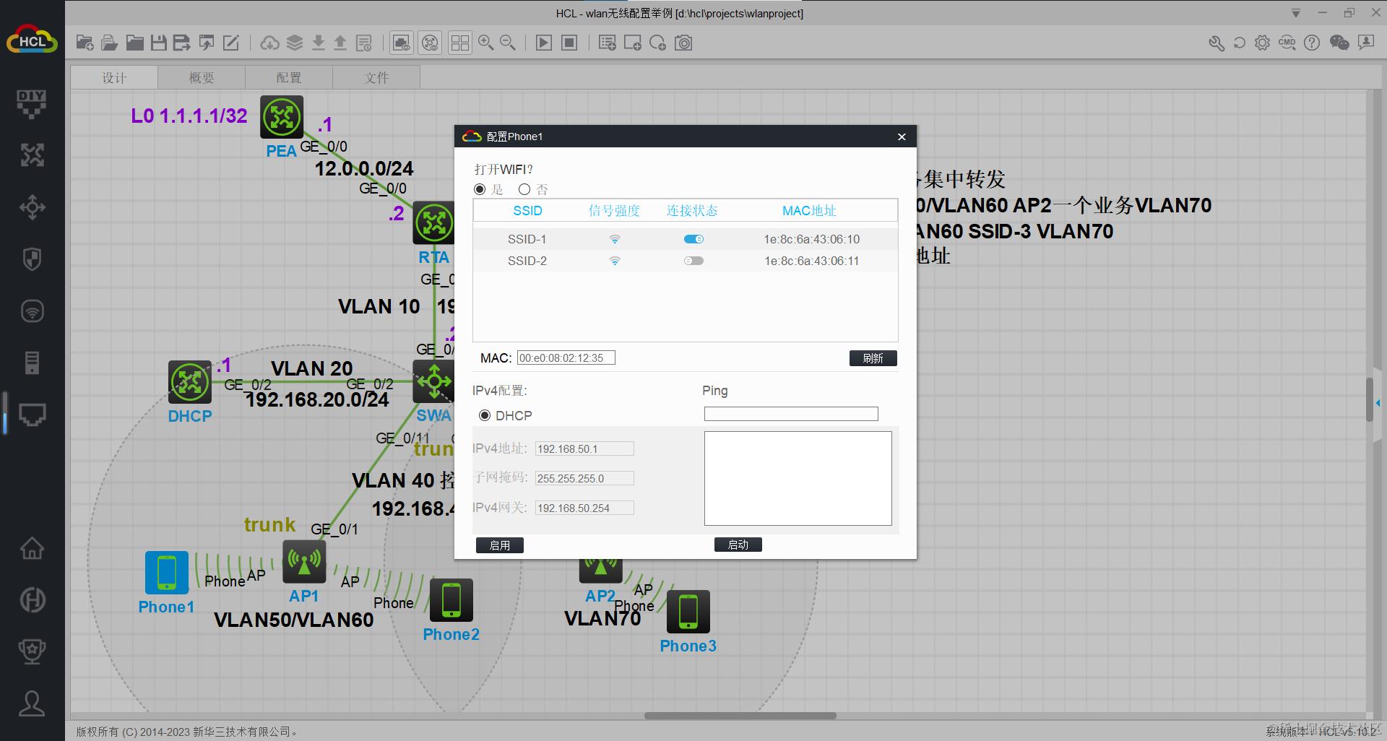This screenshot has height=741, width=1387.
Task: Click the add text note list icon
Action: point(608,43)
